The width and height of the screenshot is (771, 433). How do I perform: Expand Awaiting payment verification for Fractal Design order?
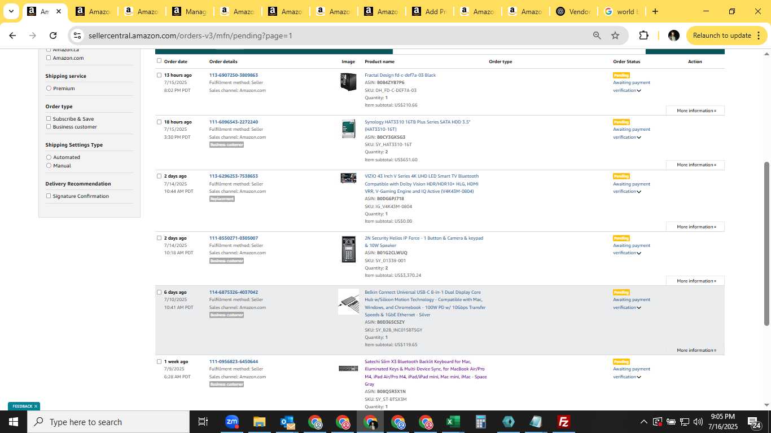click(639, 91)
